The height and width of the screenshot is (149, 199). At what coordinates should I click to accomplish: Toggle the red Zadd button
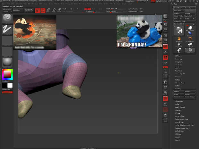[88, 9]
